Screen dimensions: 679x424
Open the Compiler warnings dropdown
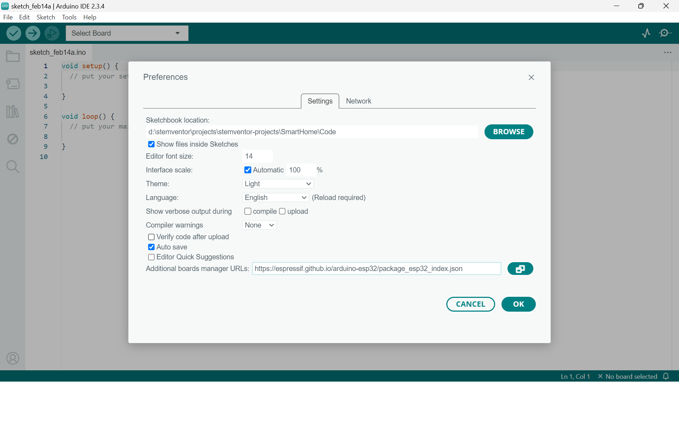(x=259, y=225)
